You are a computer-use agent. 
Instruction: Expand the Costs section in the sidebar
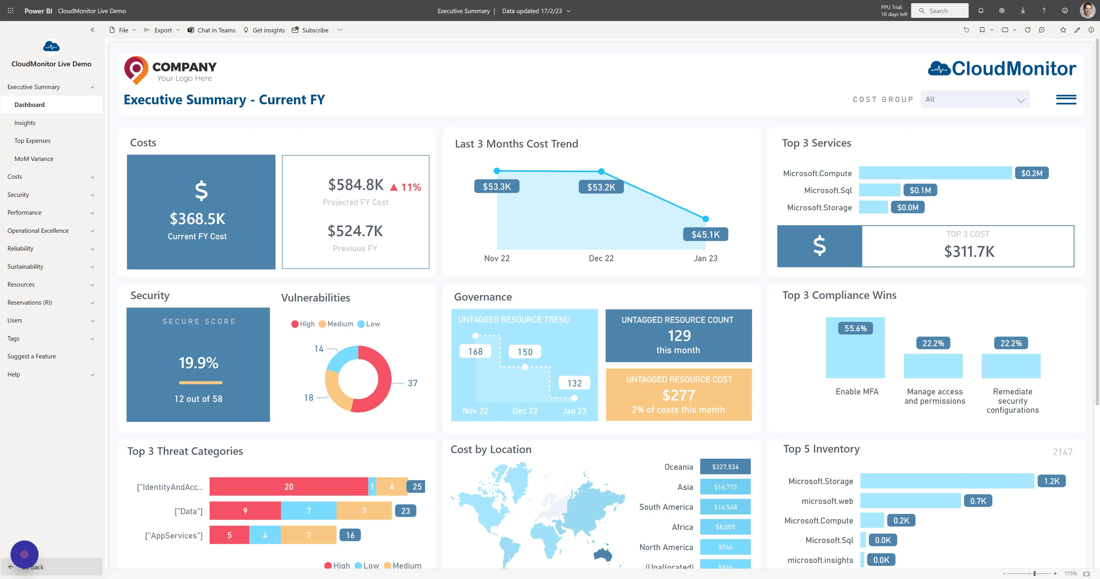[92, 177]
